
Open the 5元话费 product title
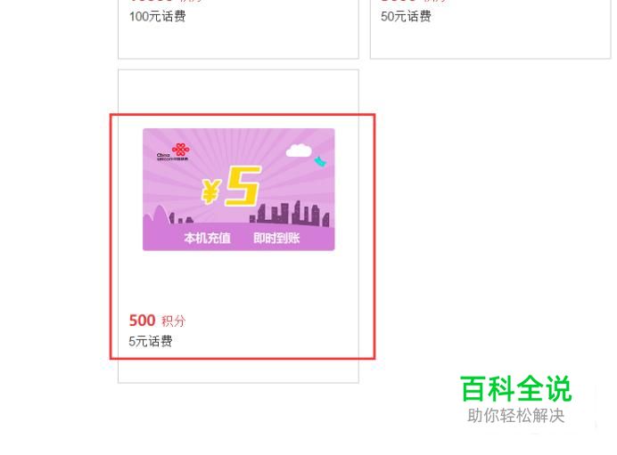pyautogui.click(x=151, y=341)
